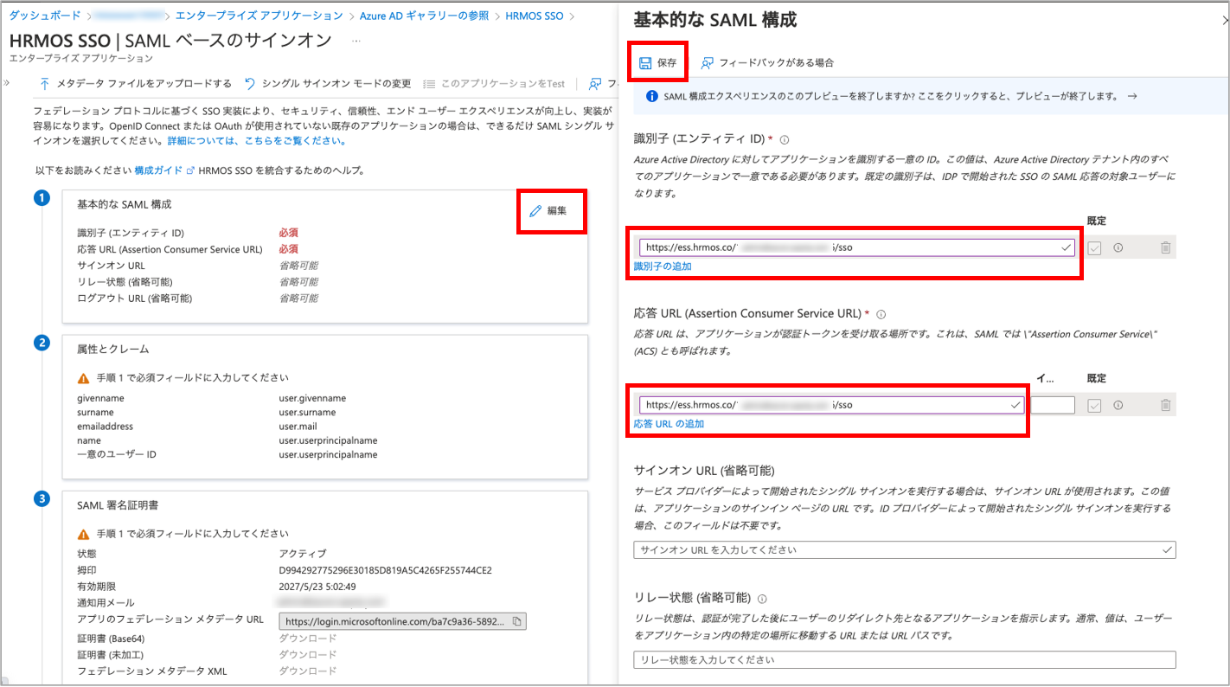The height and width of the screenshot is (687, 1230).
Task: Click the feedback icon in SAML panel
Action: pos(708,62)
